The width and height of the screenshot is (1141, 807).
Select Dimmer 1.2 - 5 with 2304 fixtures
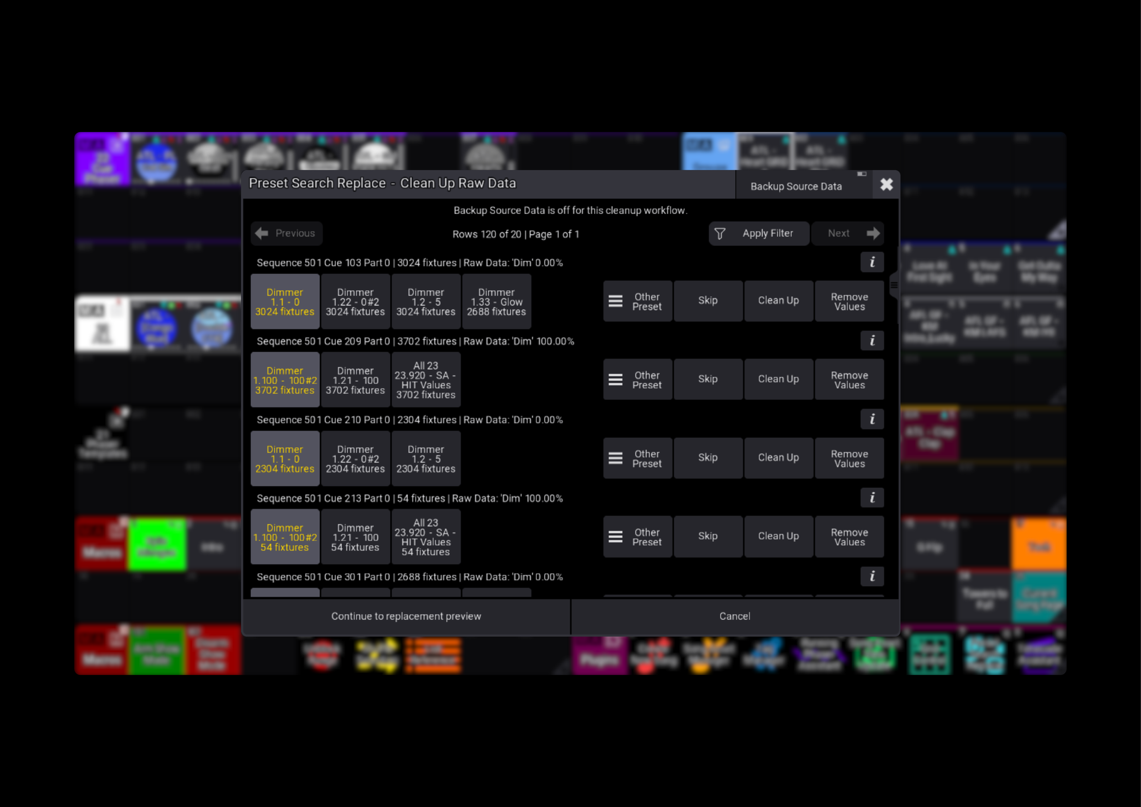426,459
